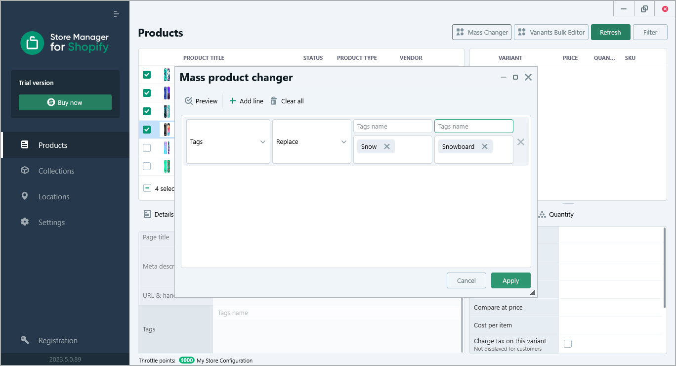Open the Tags field dropdown

pyautogui.click(x=228, y=141)
